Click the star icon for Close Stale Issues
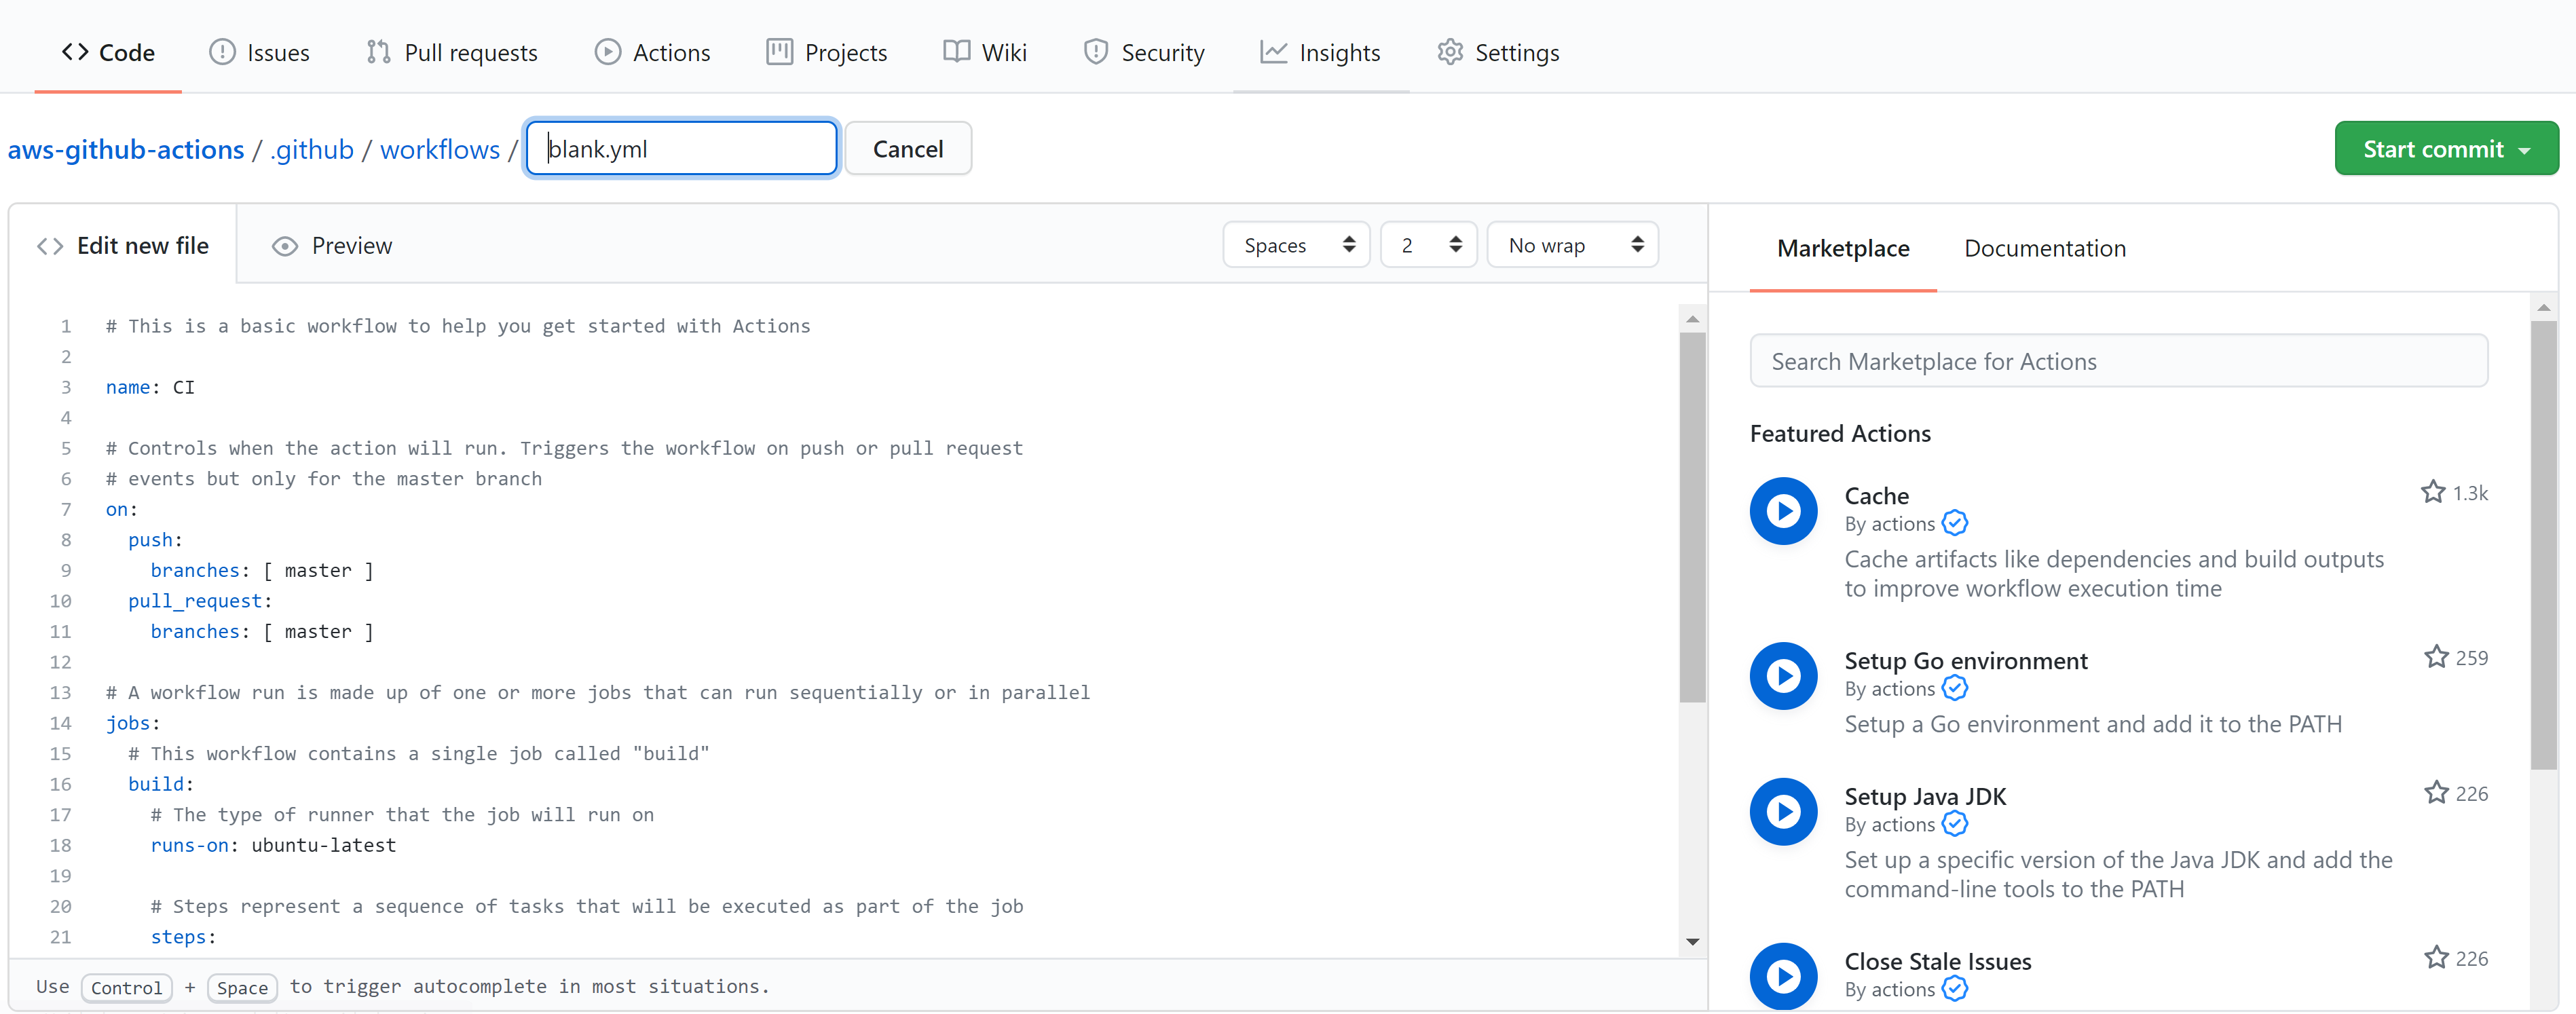The height and width of the screenshot is (1014, 2576). tap(2435, 958)
